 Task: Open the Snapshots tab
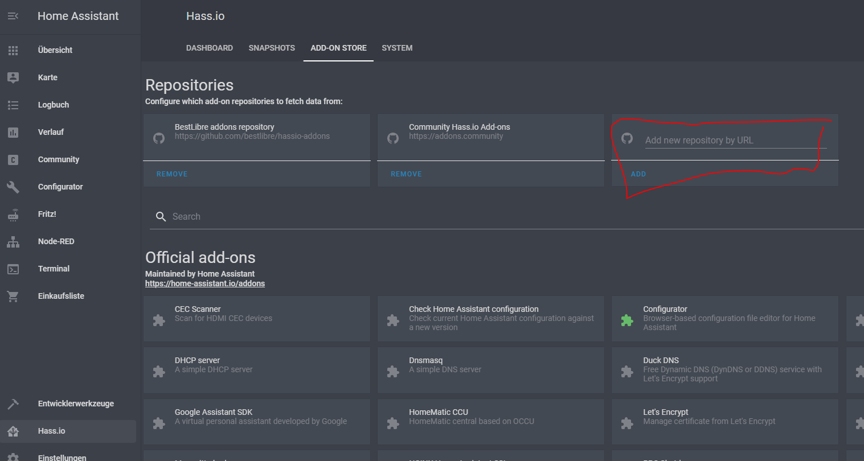pyautogui.click(x=272, y=48)
